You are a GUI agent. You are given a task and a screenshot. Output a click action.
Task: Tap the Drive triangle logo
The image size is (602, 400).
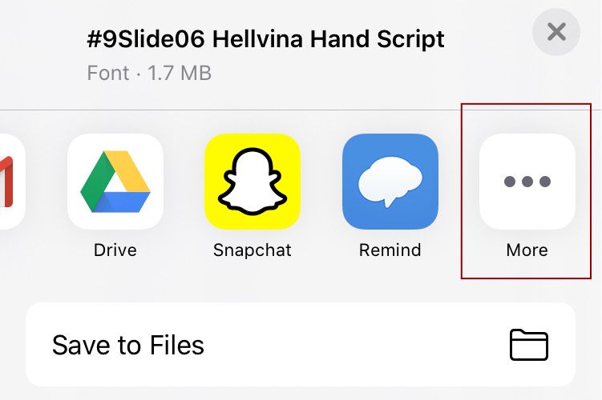(x=115, y=182)
